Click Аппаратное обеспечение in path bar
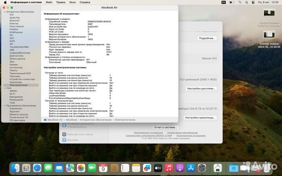The width and height of the screenshot is (282, 176). pos(96,120)
